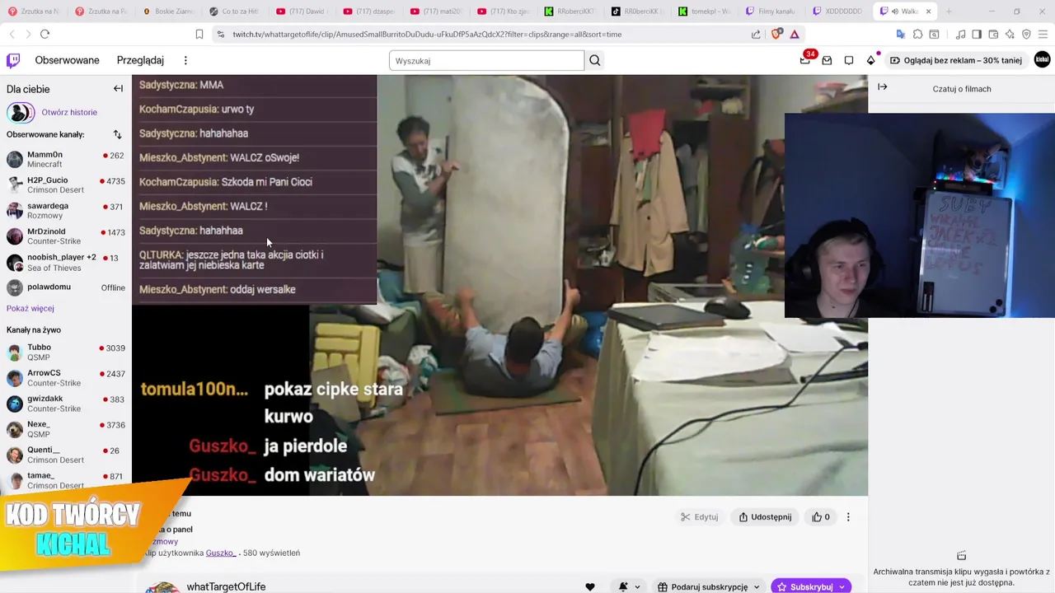Screen dimensions: 1055x593
Task: Expand the Subskrybuj button arrow
Action: click(842, 587)
